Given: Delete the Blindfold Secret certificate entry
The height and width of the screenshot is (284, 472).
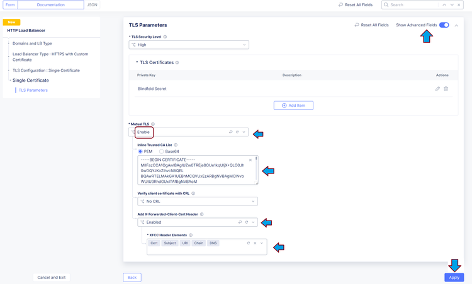Looking at the screenshot, I should coord(446,89).
